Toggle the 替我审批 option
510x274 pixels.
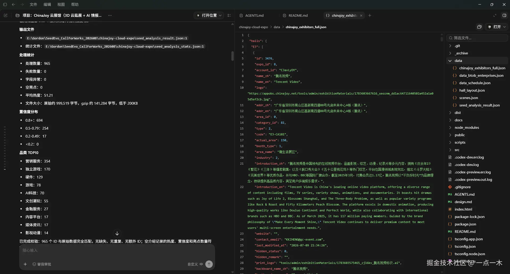coord(42,264)
